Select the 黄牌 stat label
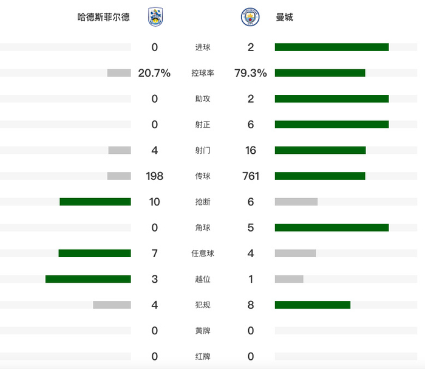 pyautogui.click(x=203, y=331)
